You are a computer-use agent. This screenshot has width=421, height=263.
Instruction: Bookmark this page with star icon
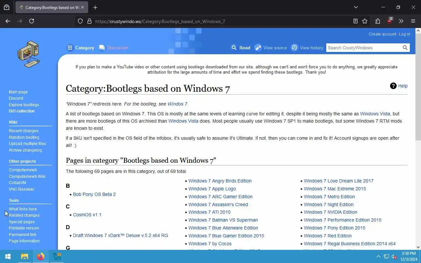coord(365,21)
